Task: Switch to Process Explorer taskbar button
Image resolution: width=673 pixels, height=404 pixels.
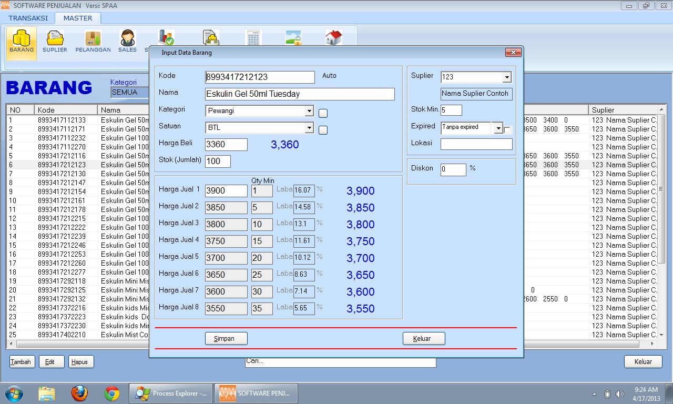Action: 171,393
